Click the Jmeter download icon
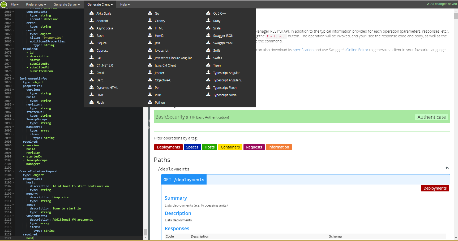Image resolution: width=458 pixels, height=241 pixels. point(150,72)
